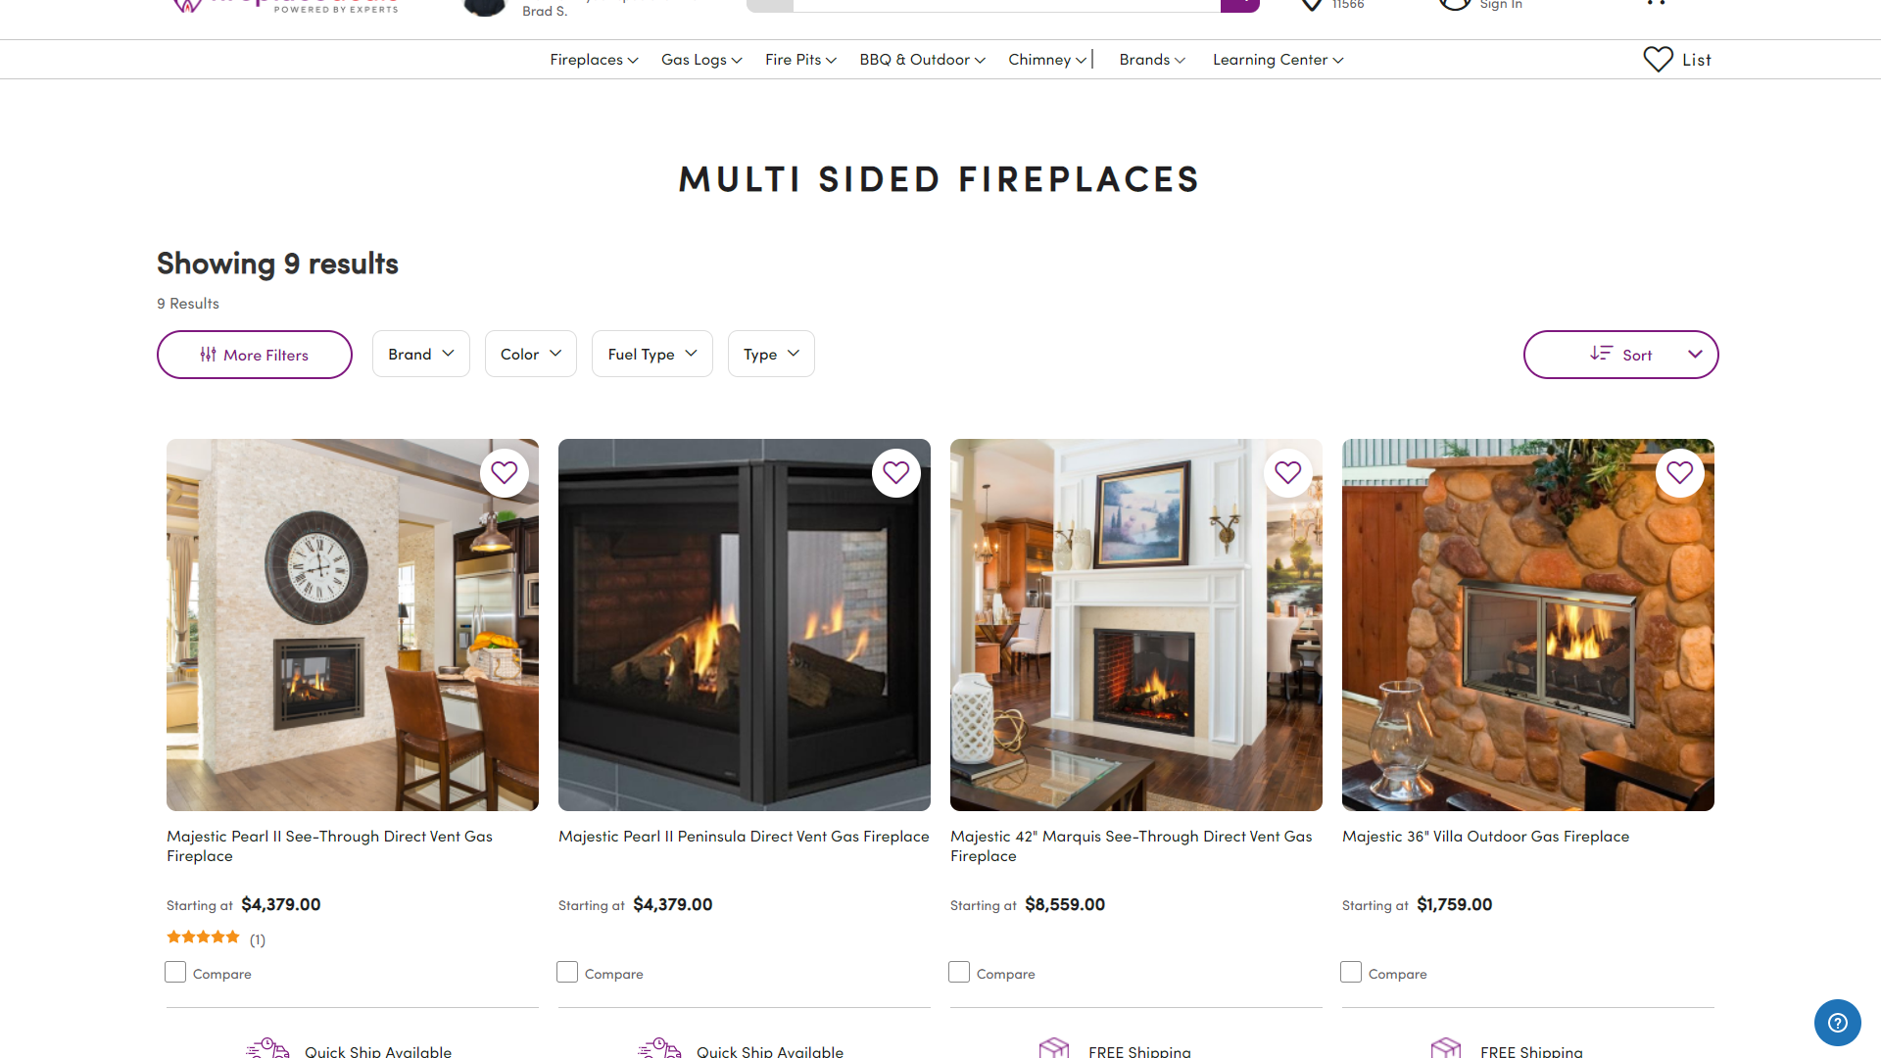This screenshot has width=1881, height=1058.
Task: Click heart icon on Peninsula fireplace image
Action: [896, 473]
